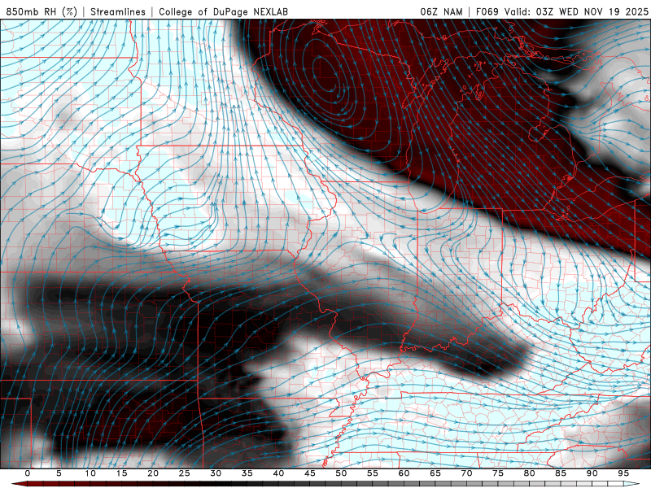
Task: Click the 'Valid: 03Z WED NOV 19 2025' text
Action: [x=576, y=11]
